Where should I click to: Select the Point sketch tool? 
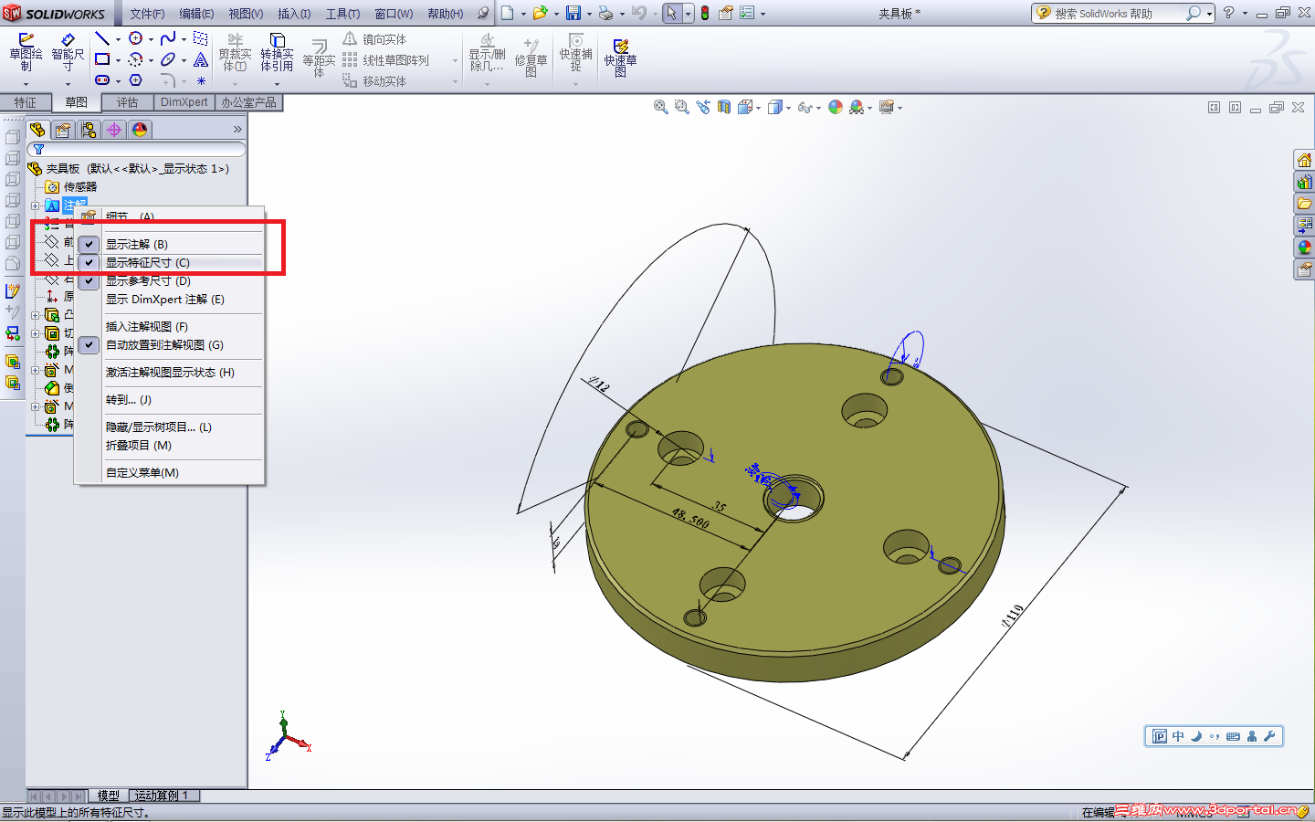(x=201, y=80)
